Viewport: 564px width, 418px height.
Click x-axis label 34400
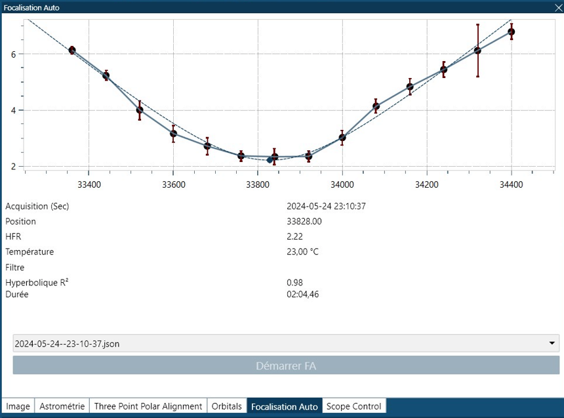point(511,184)
